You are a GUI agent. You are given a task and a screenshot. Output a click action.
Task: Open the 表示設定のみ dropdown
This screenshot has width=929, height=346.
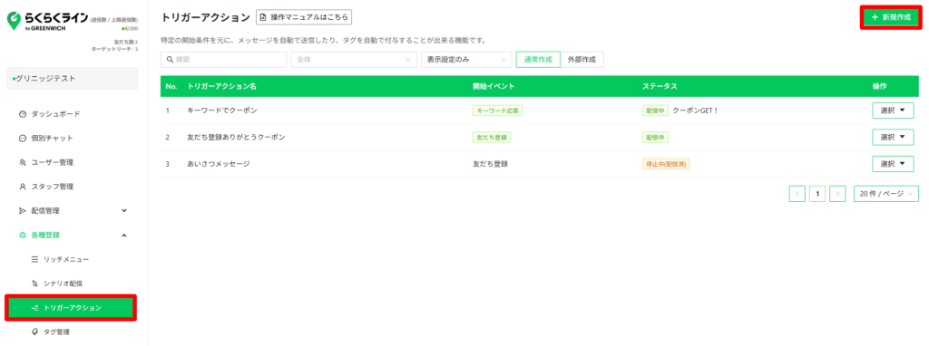coord(465,60)
